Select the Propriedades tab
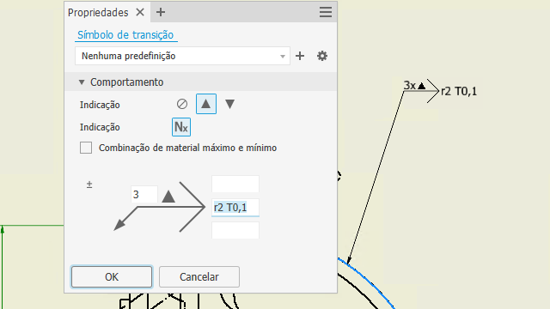Image resolution: width=550 pixels, height=309 pixels. tap(98, 13)
